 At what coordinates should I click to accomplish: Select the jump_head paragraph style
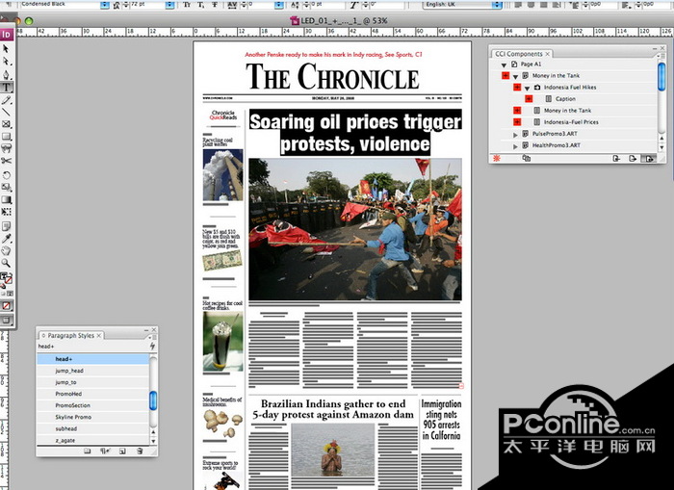click(92, 371)
